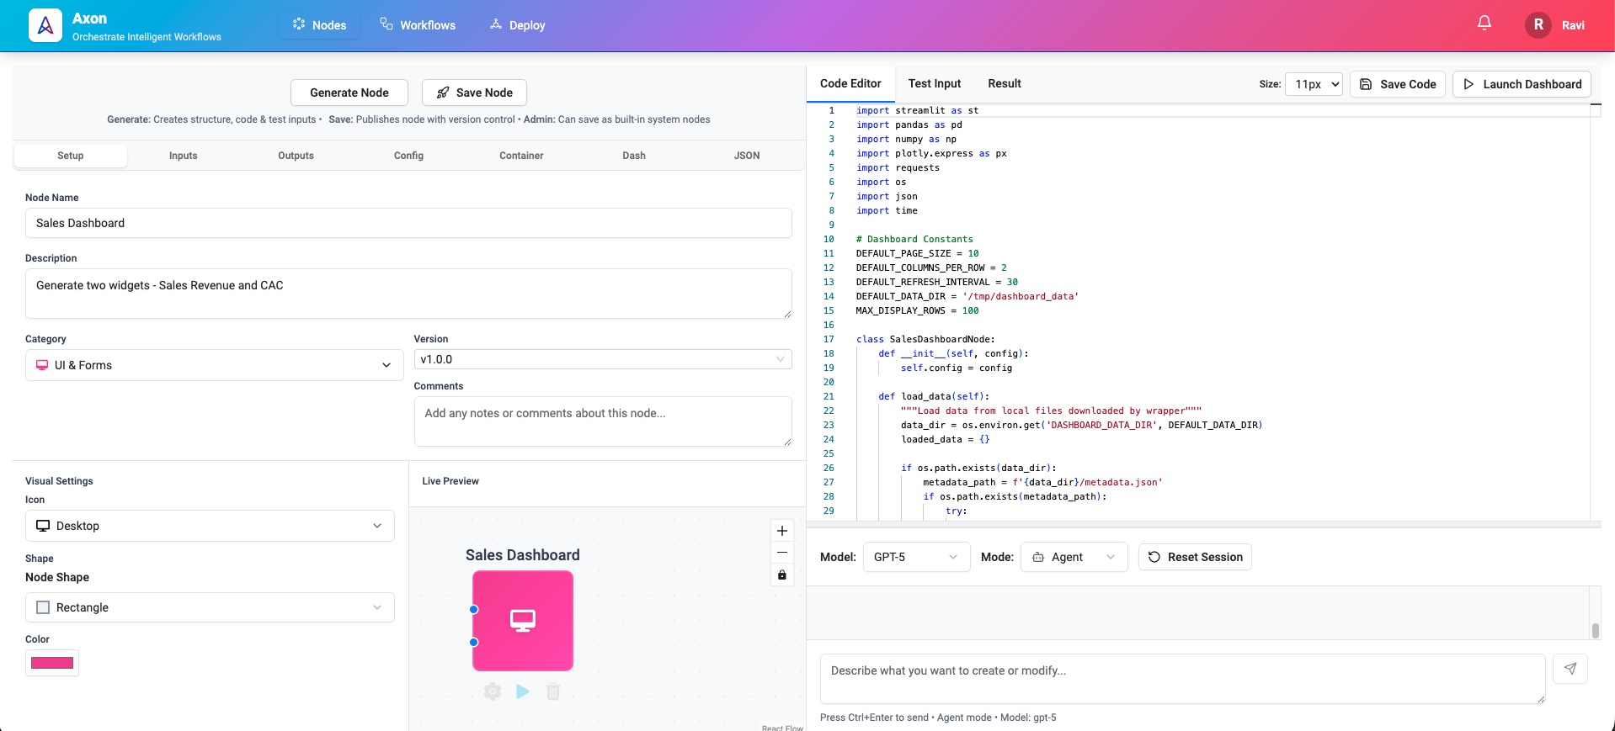The width and height of the screenshot is (1615, 731).
Task: Open the Icon Desktop dropdown
Action: (210, 526)
